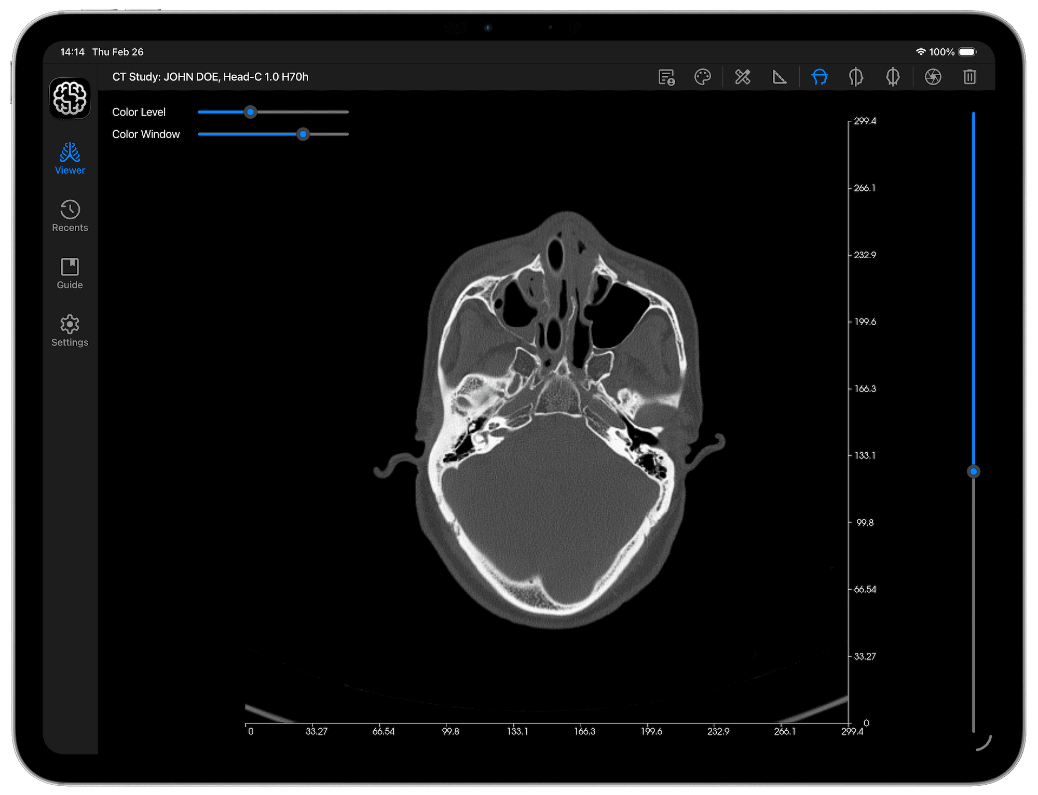Viewport: 1038px width, 795px height.
Task: Select the angle ruler tool
Action: click(780, 77)
